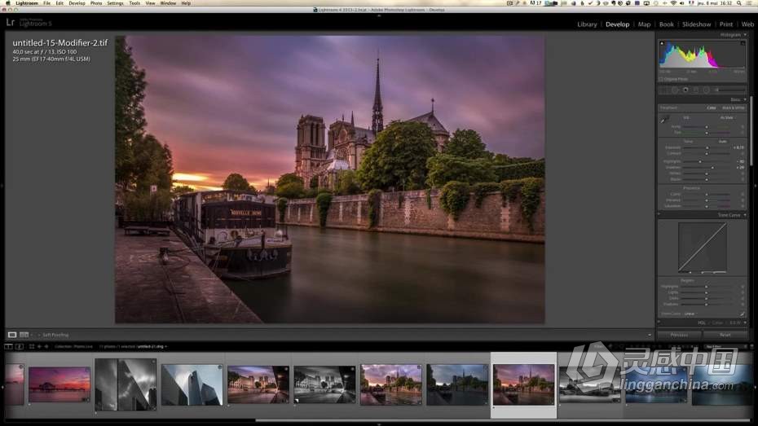
Task: Select the Red Eye Correction tool
Action: [685, 90]
